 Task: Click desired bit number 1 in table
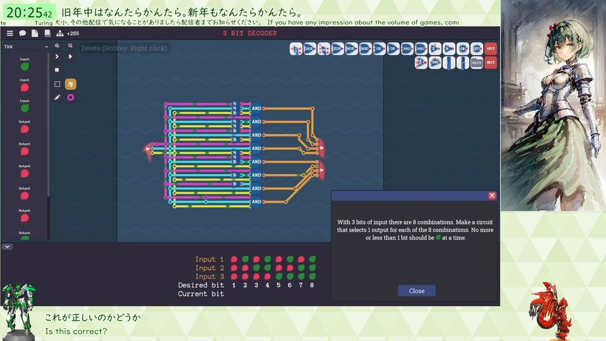pyautogui.click(x=234, y=285)
